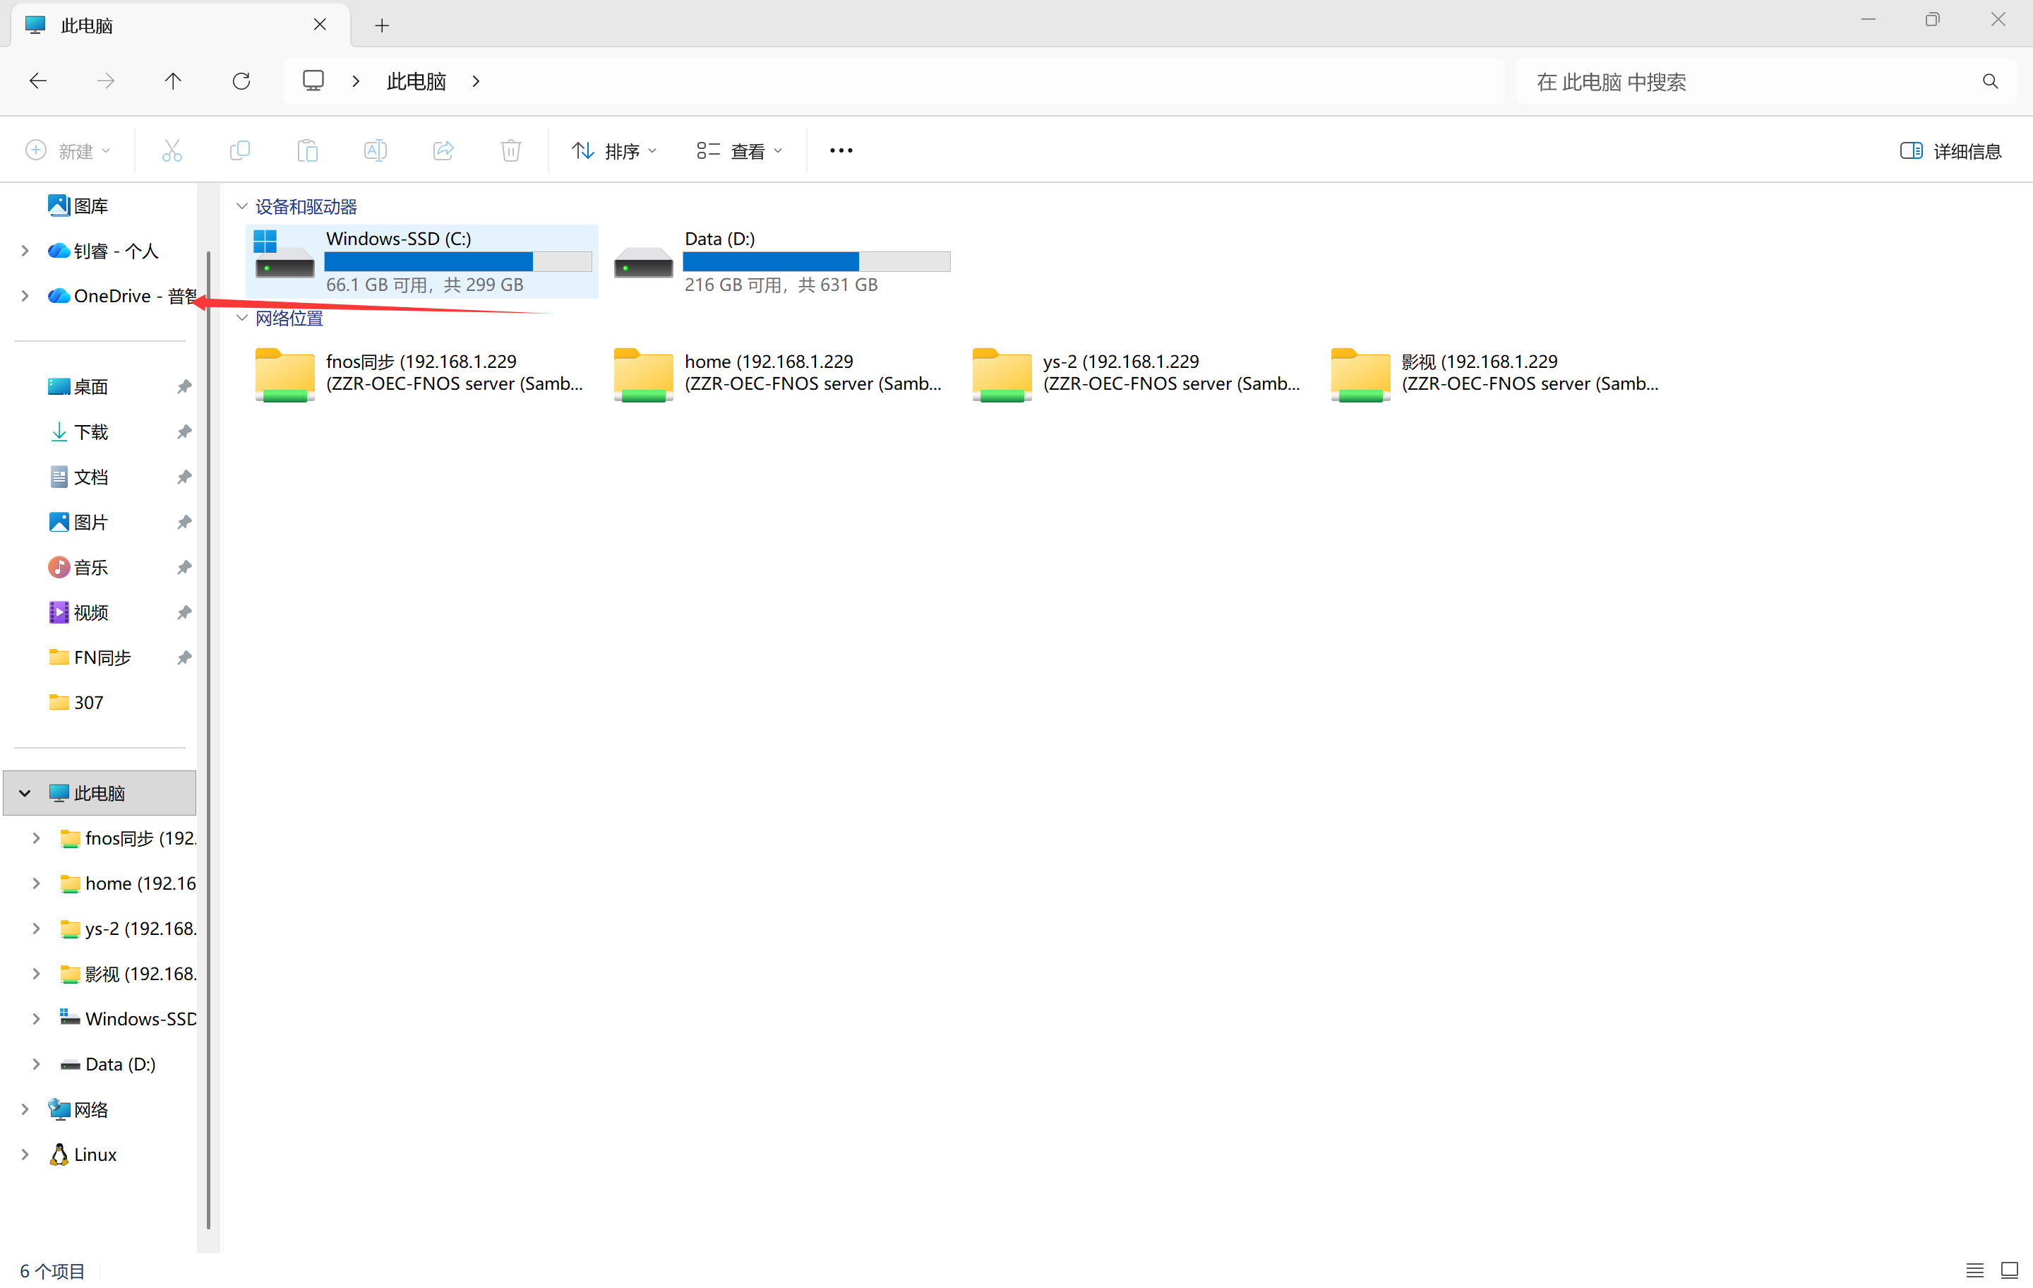Switch to details list view in status bar

click(1974, 1270)
